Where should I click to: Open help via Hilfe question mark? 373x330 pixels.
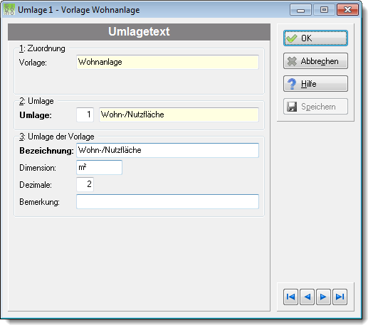pyautogui.click(x=315, y=84)
